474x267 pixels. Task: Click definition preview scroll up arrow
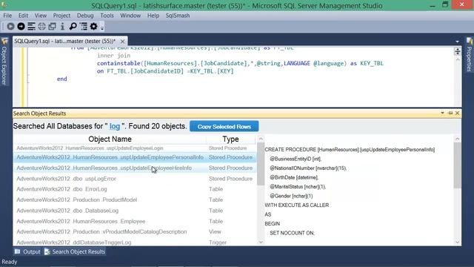point(458,139)
